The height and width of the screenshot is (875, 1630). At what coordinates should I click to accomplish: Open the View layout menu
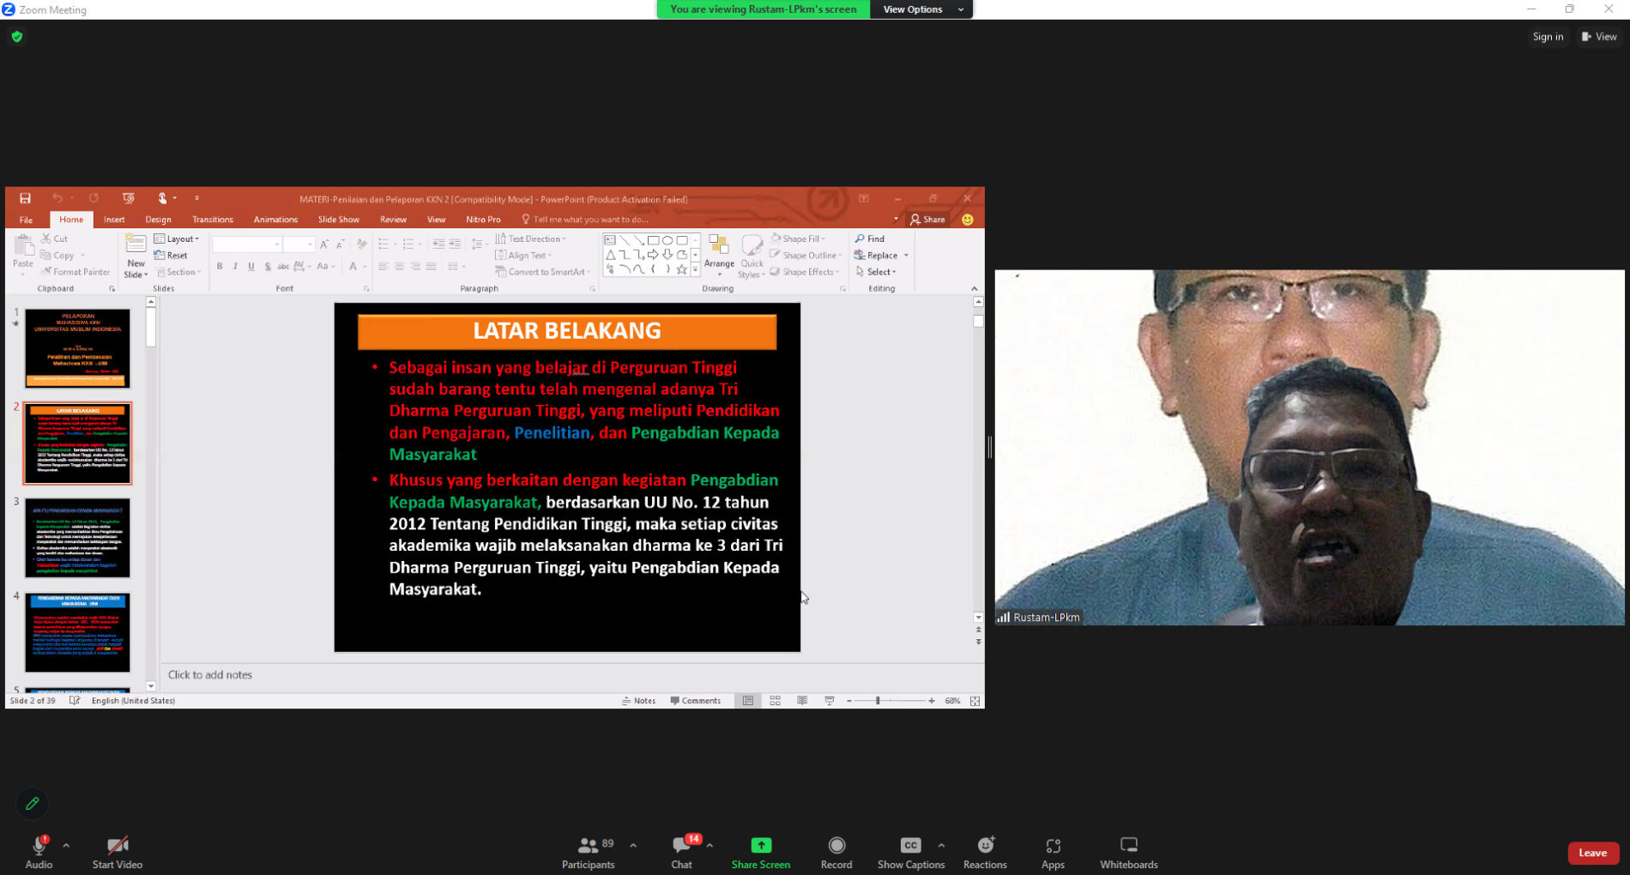(1599, 37)
